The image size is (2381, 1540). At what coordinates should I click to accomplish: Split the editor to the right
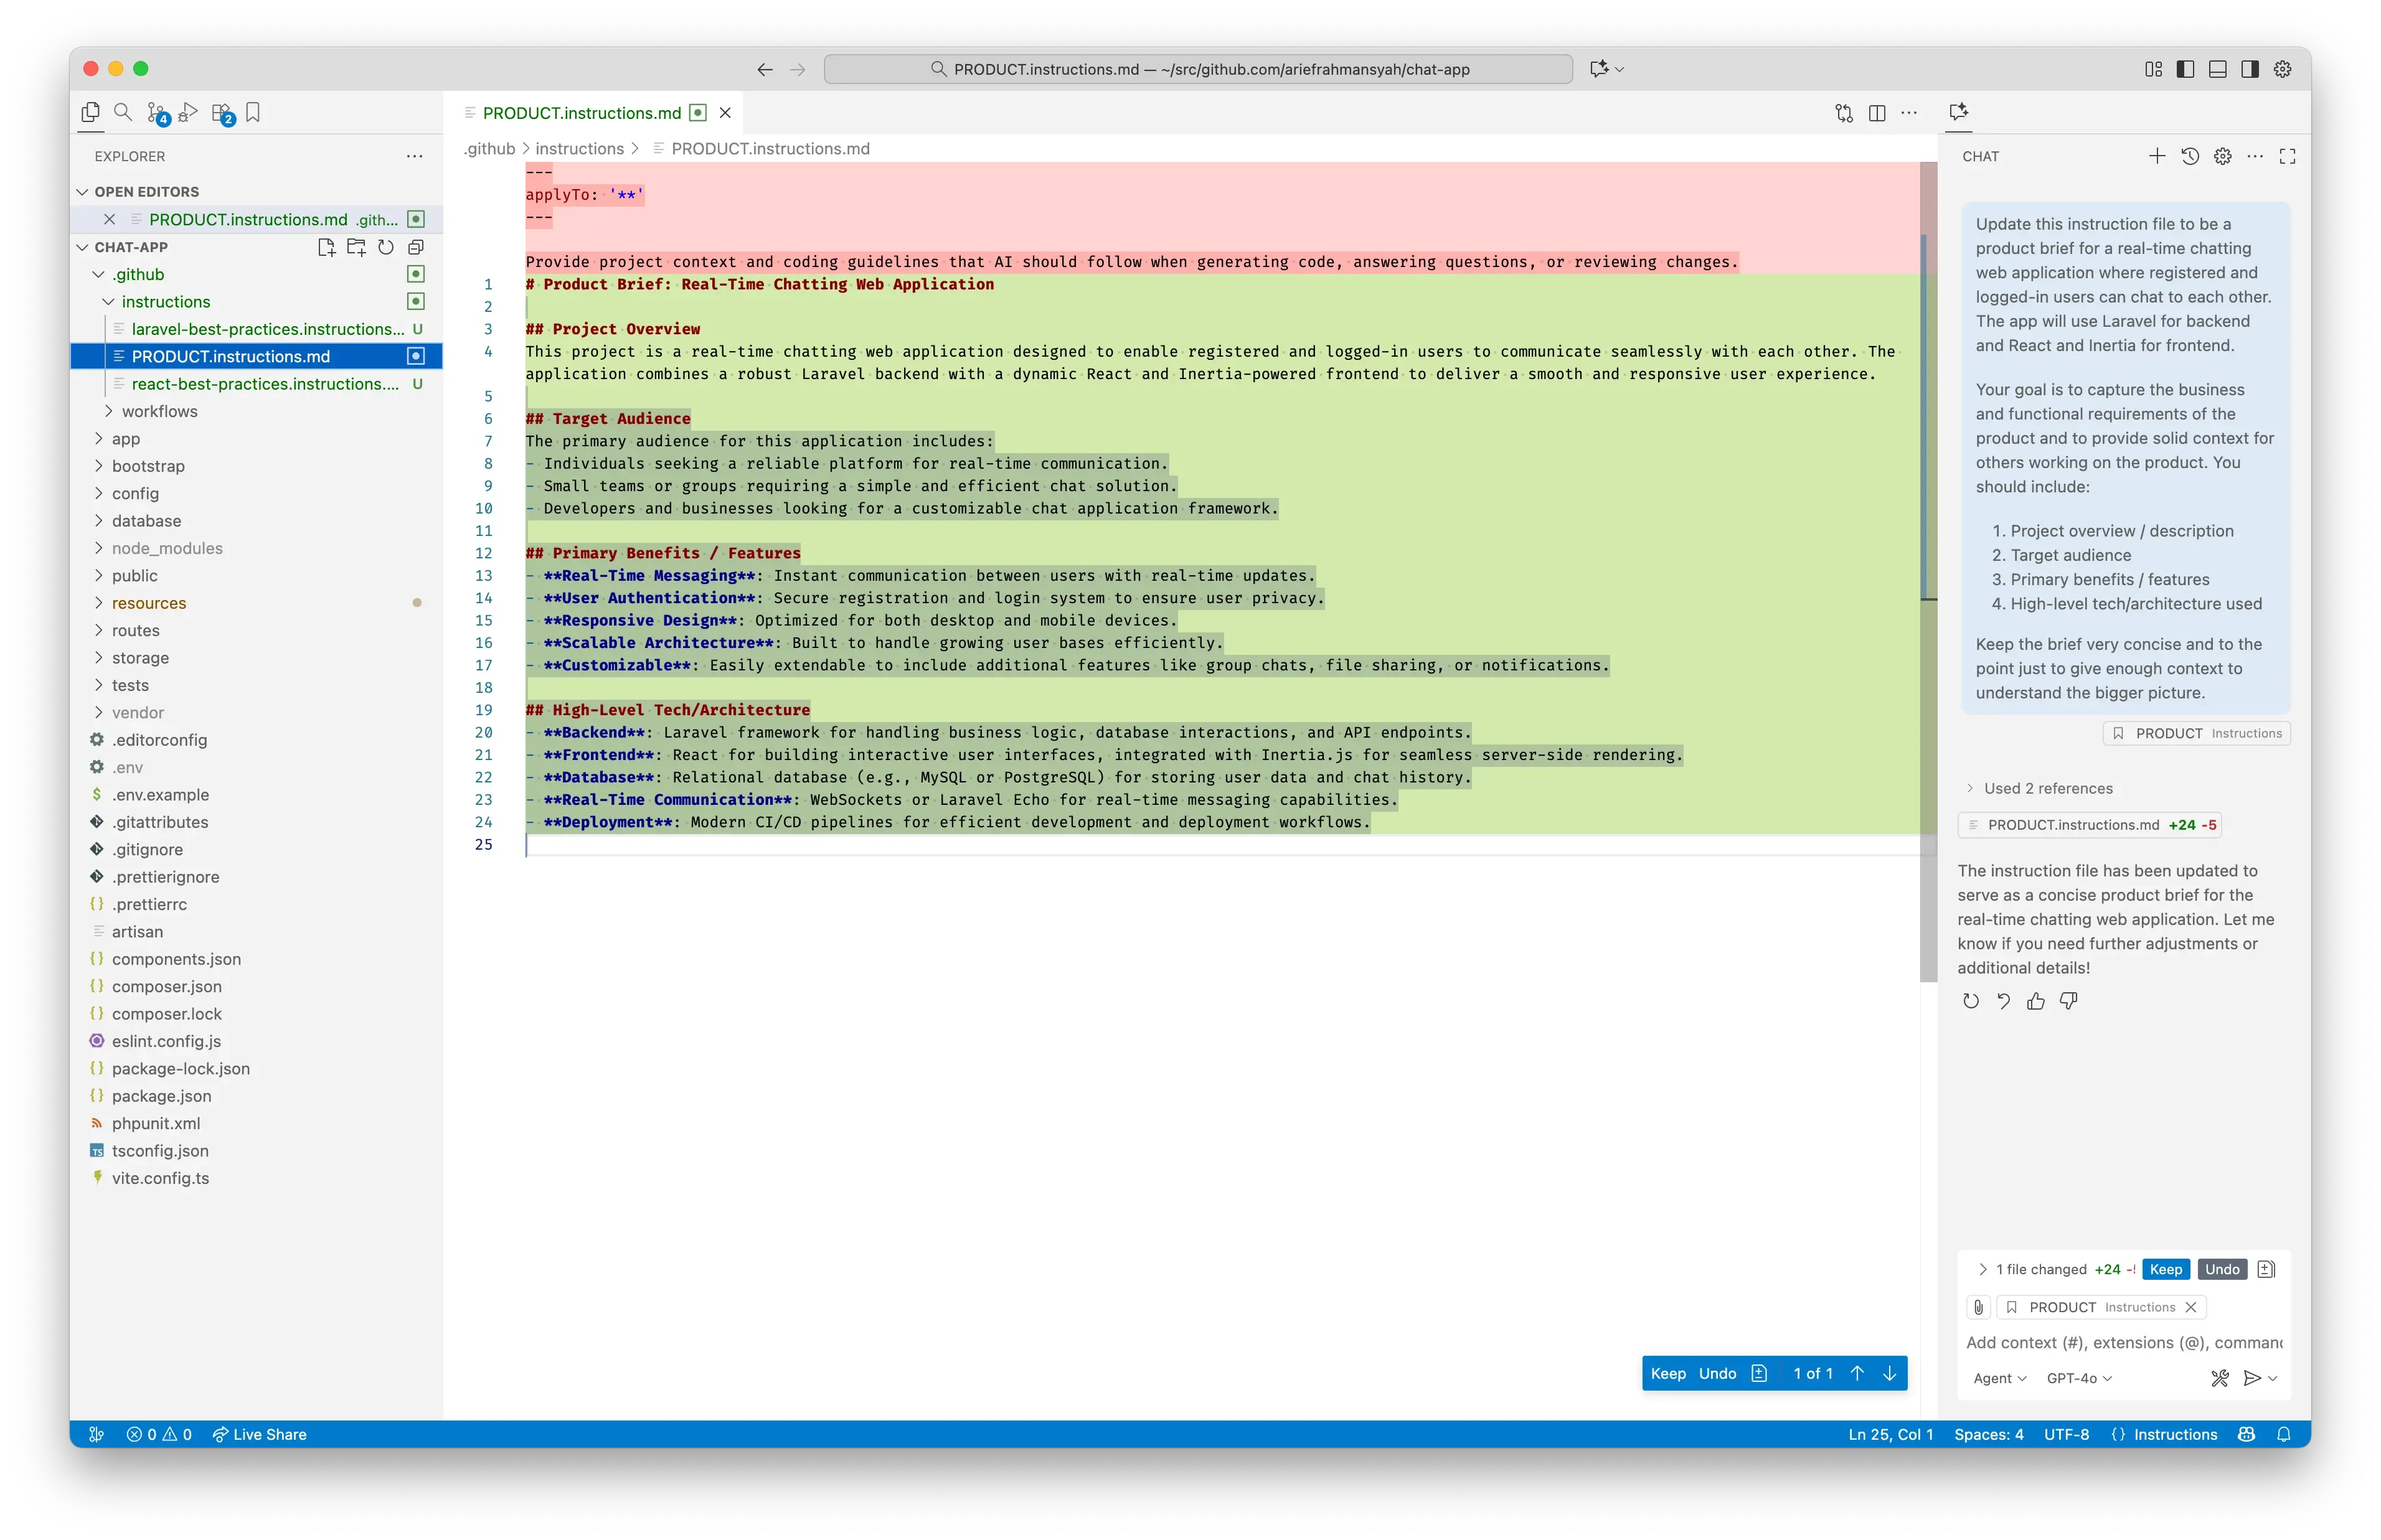(1877, 113)
